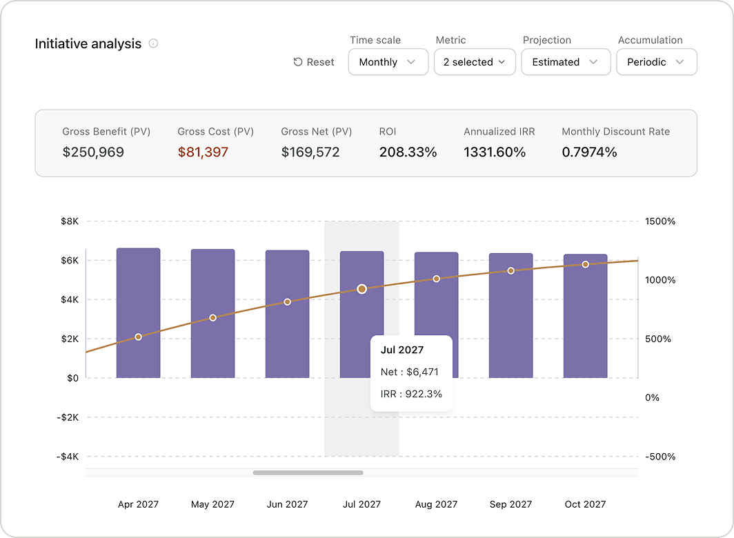Click the Net : $6,471 tooltip text

click(x=410, y=372)
